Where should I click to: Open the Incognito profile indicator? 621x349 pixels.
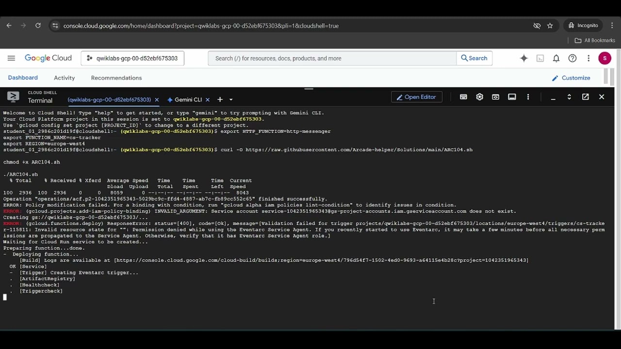tap(583, 26)
